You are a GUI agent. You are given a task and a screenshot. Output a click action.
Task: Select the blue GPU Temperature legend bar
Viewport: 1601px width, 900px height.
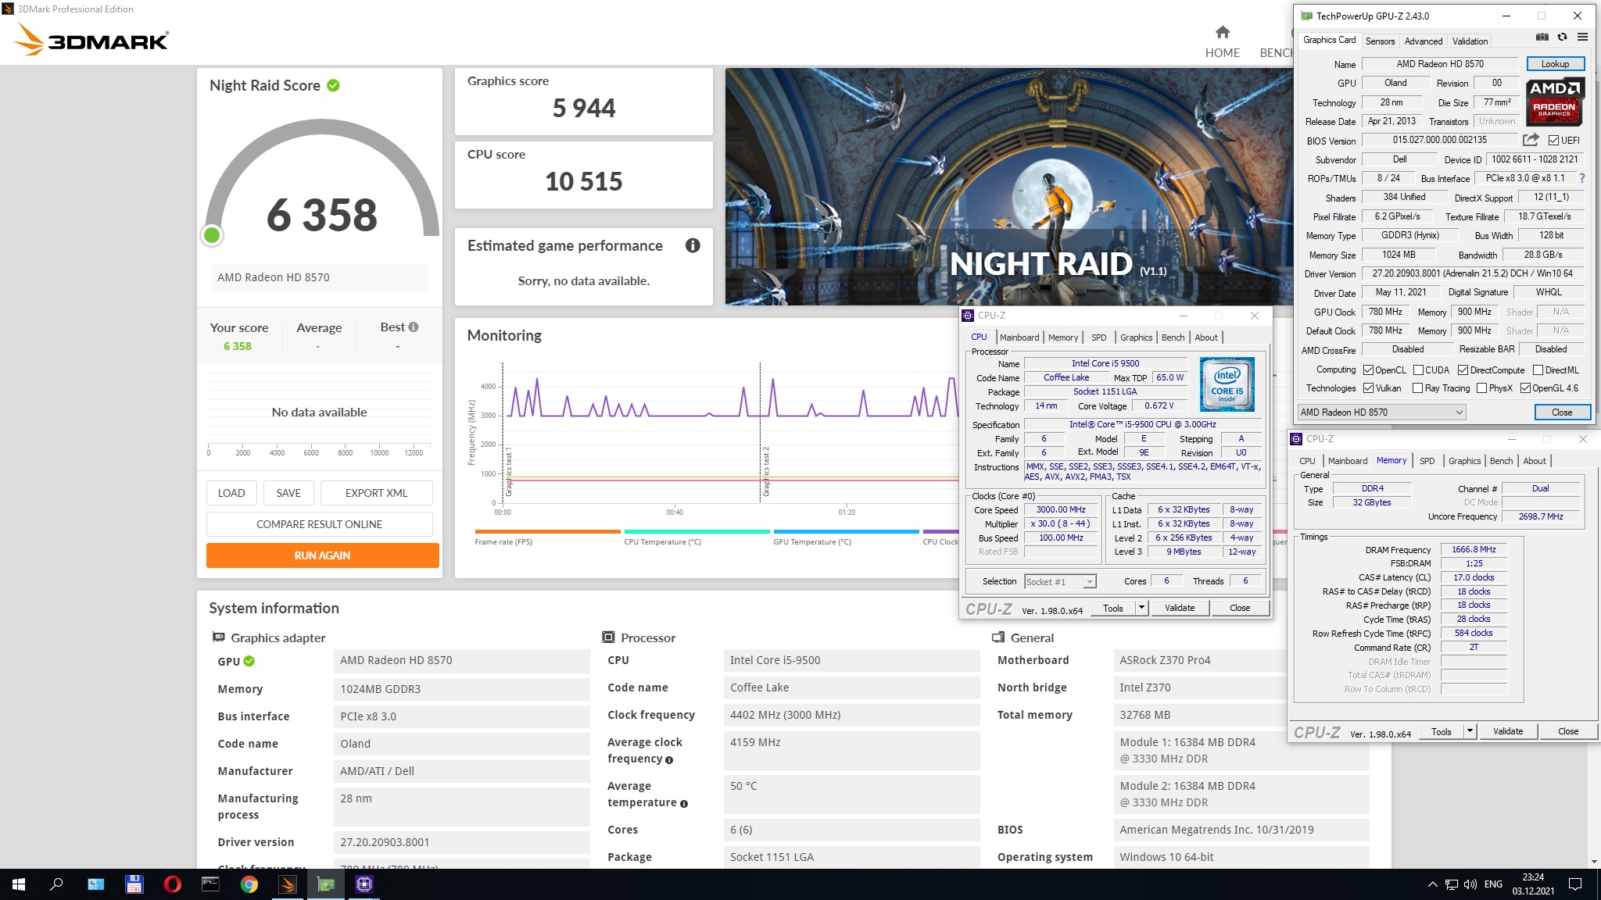(x=846, y=532)
